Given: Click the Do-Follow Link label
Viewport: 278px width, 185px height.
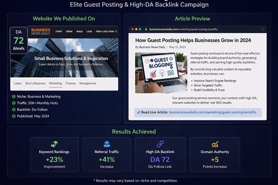Looking at the screenshot, I should tap(160, 167).
